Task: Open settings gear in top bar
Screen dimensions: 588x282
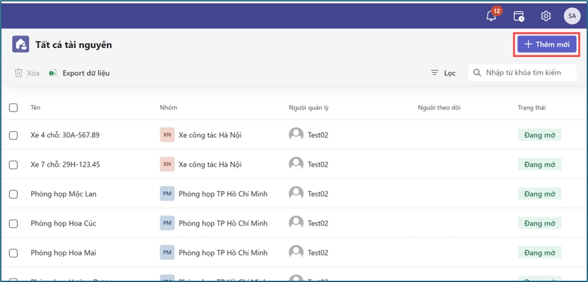Action: tap(546, 16)
